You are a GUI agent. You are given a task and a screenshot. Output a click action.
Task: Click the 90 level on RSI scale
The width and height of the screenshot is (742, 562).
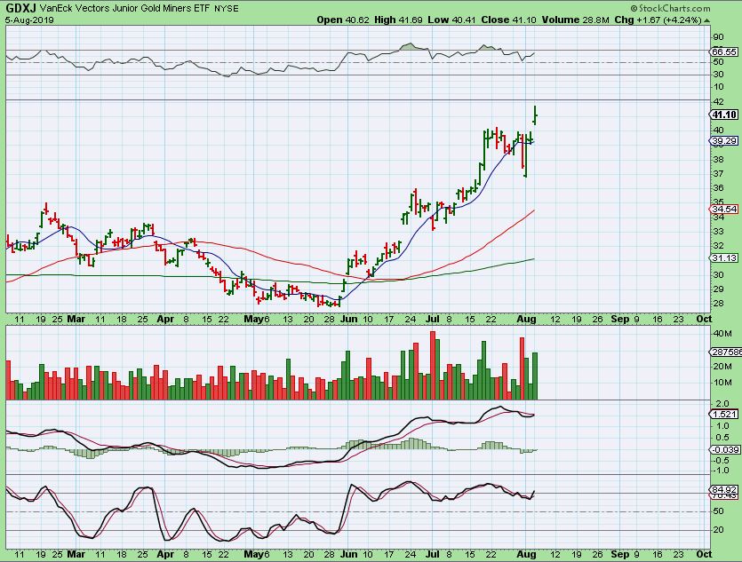coord(718,37)
